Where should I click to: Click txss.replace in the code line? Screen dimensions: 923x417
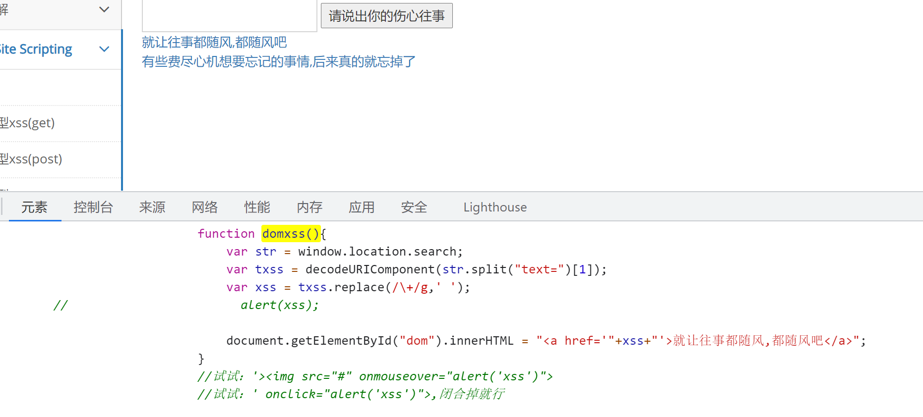[341, 287]
